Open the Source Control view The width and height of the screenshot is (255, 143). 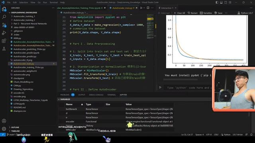click(x=4, y=25)
